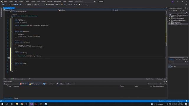Open the Debug configuration dropdown
Viewport: 189px width, 106px height.
30,5
